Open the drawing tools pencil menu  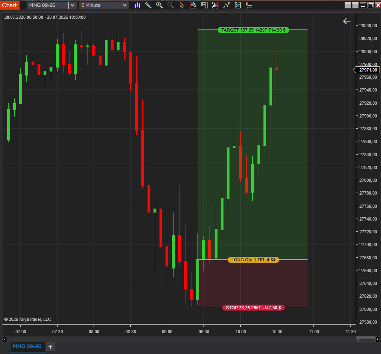click(148, 5)
